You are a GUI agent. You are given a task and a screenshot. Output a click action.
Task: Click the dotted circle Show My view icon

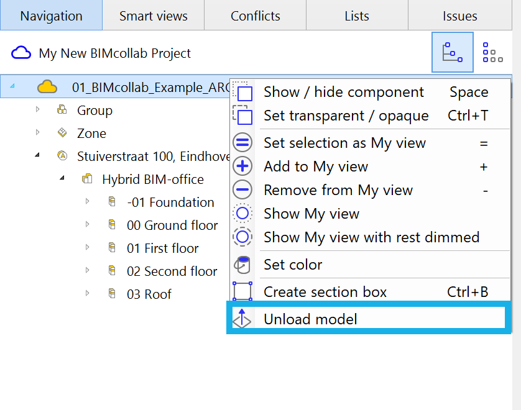(242, 213)
